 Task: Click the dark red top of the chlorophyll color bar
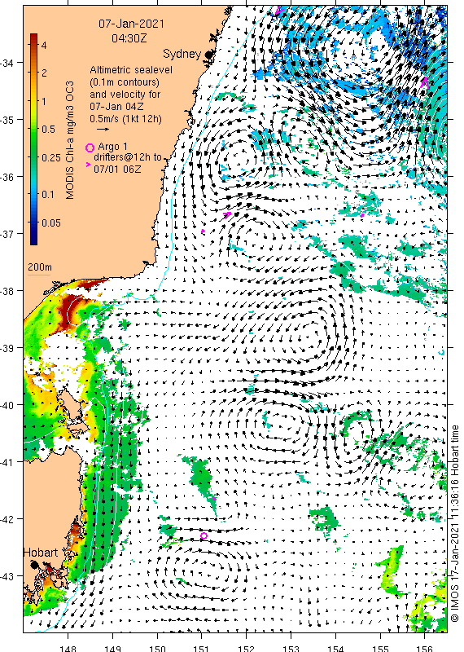coord(34,37)
